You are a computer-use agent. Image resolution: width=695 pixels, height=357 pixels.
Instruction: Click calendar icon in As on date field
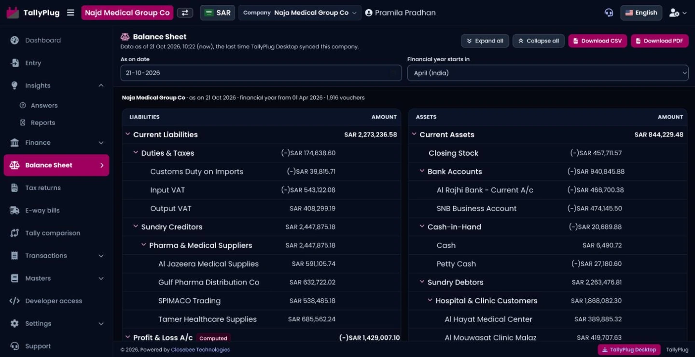(394, 73)
